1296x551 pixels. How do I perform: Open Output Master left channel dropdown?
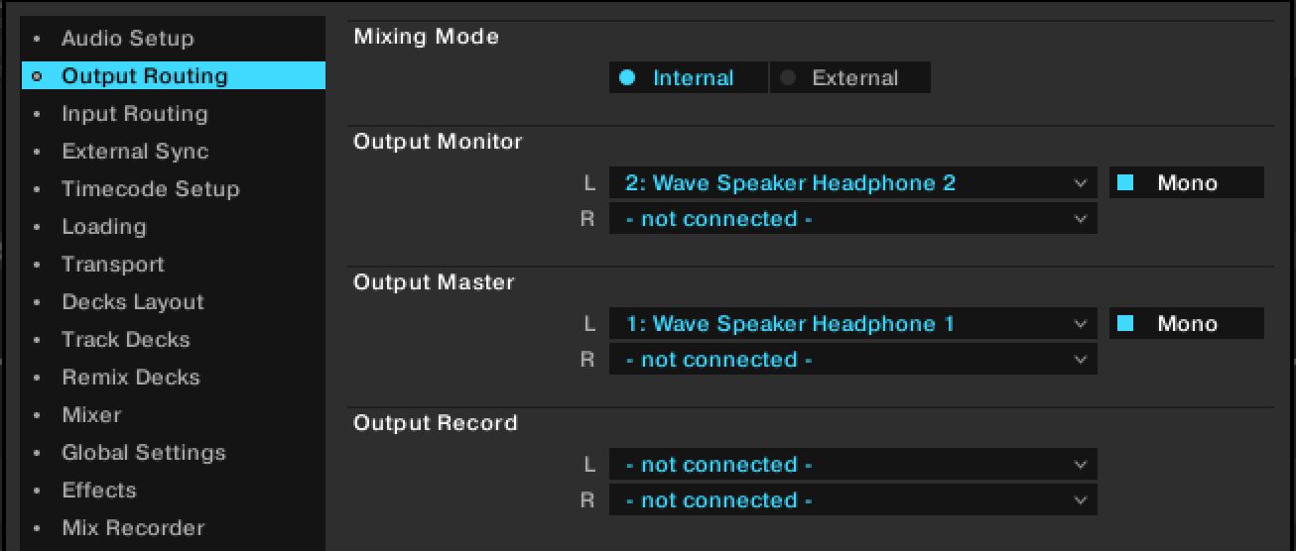[x=852, y=324]
